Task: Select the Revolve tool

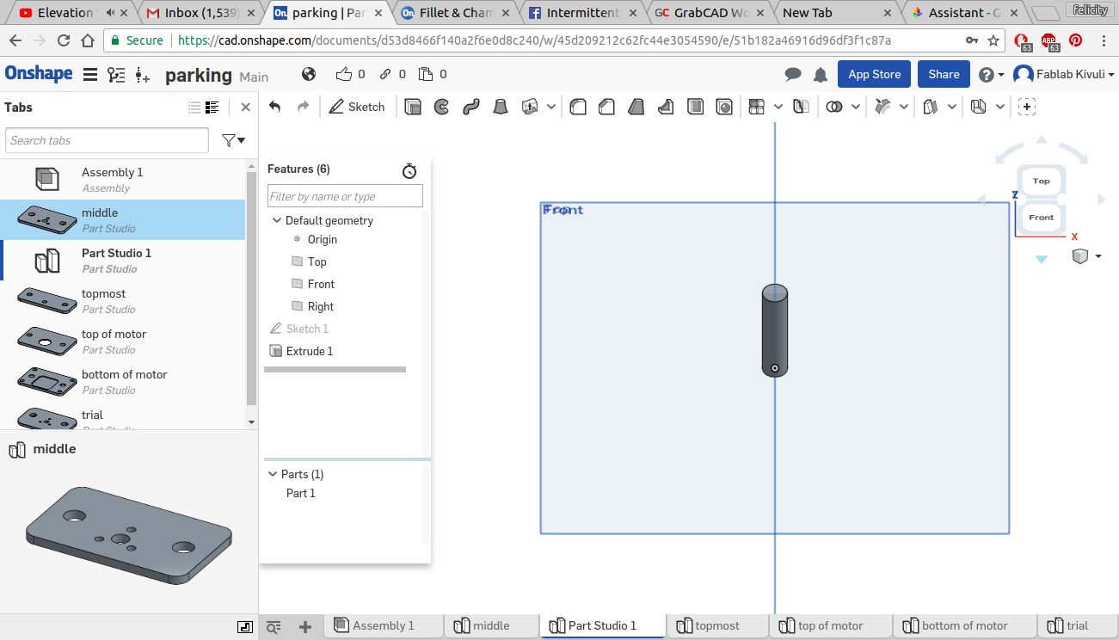Action: [x=441, y=107]
